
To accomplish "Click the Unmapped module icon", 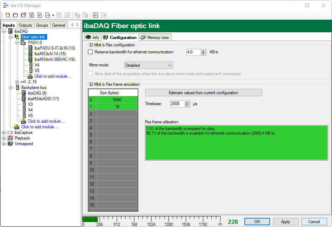I will point(10,144).
